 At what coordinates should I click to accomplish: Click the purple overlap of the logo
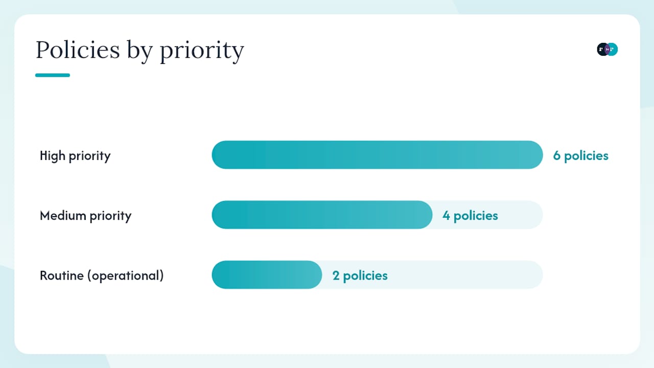608,50
